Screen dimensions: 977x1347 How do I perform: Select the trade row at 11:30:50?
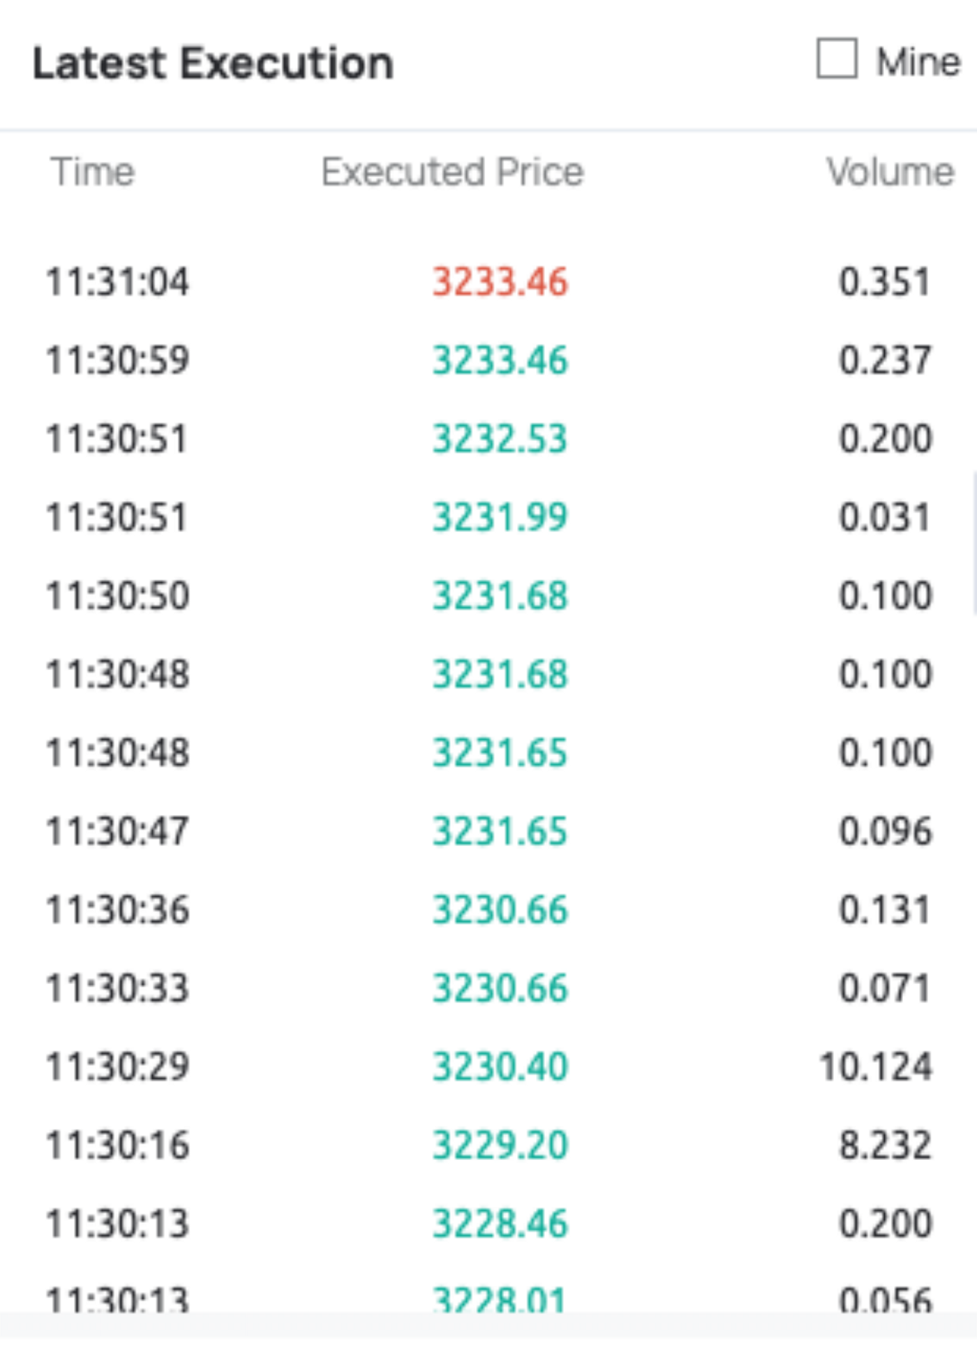488,596
